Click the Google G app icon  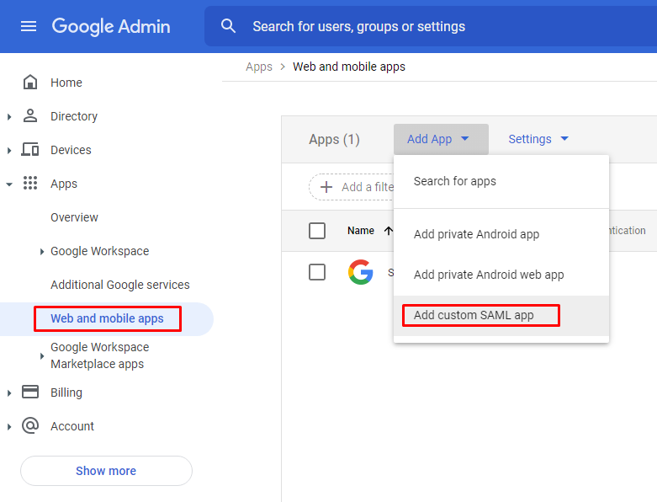(x=360, y=272)
